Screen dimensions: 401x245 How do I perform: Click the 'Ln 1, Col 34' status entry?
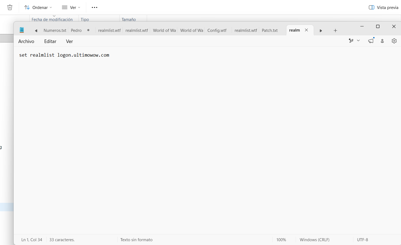point(32,240)
